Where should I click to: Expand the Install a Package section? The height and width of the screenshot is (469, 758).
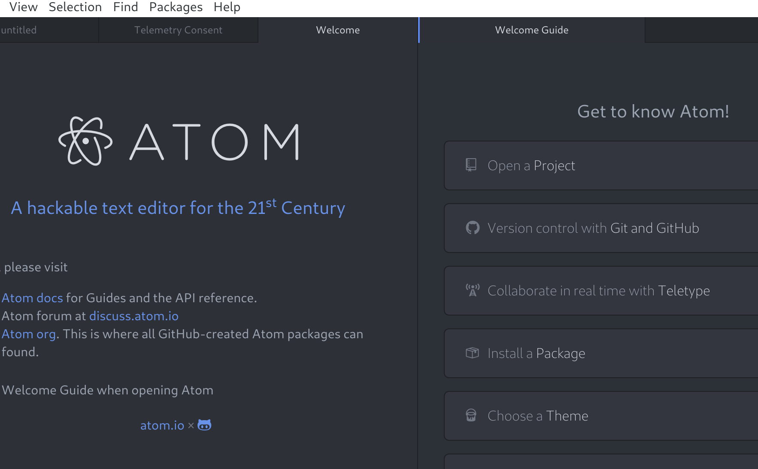pos(601,353)
